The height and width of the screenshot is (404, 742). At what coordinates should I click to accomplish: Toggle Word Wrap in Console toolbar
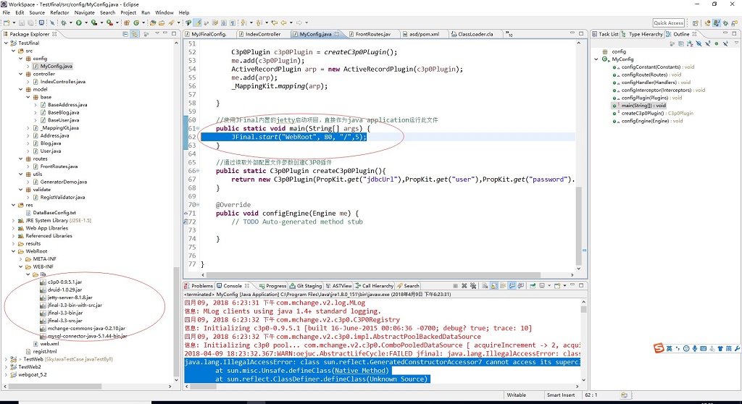(503, 286)
